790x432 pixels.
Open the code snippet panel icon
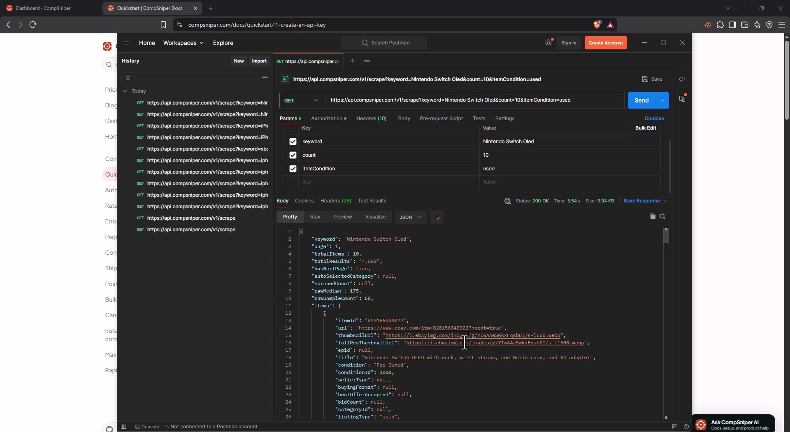[x=682, y=79]
